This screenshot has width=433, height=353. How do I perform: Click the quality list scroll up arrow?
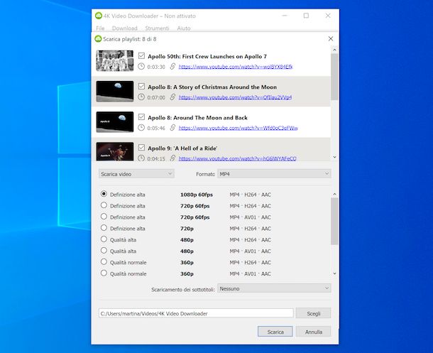pos(334,194)
